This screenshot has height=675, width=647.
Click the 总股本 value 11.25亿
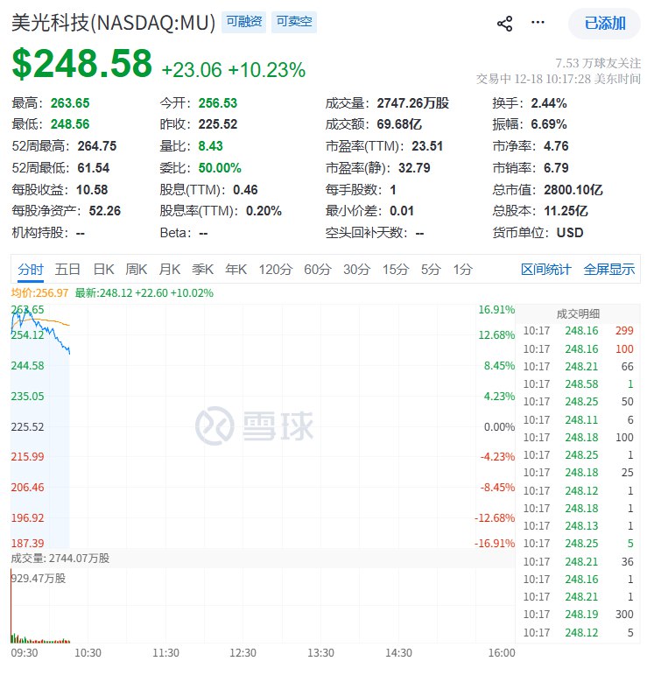coord(566,211)
